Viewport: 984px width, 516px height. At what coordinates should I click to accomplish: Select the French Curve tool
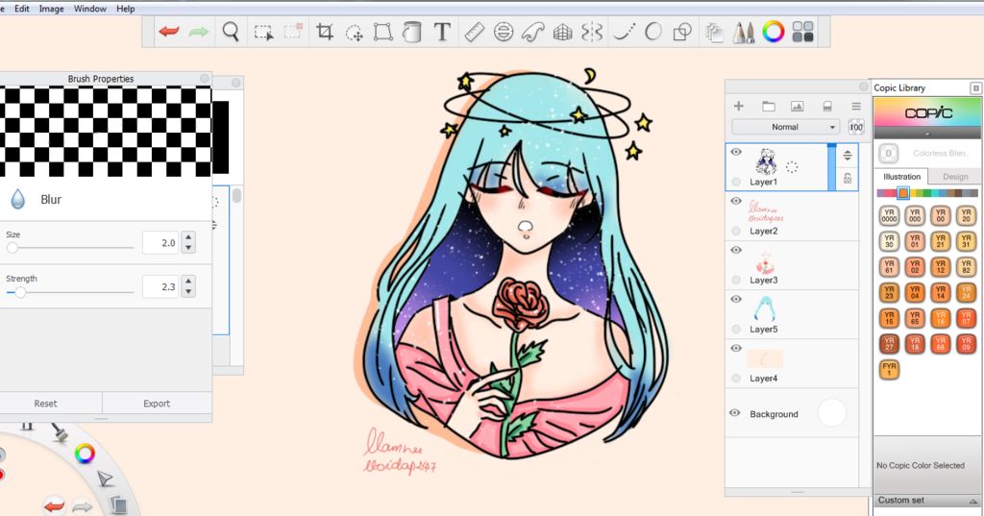532,32
